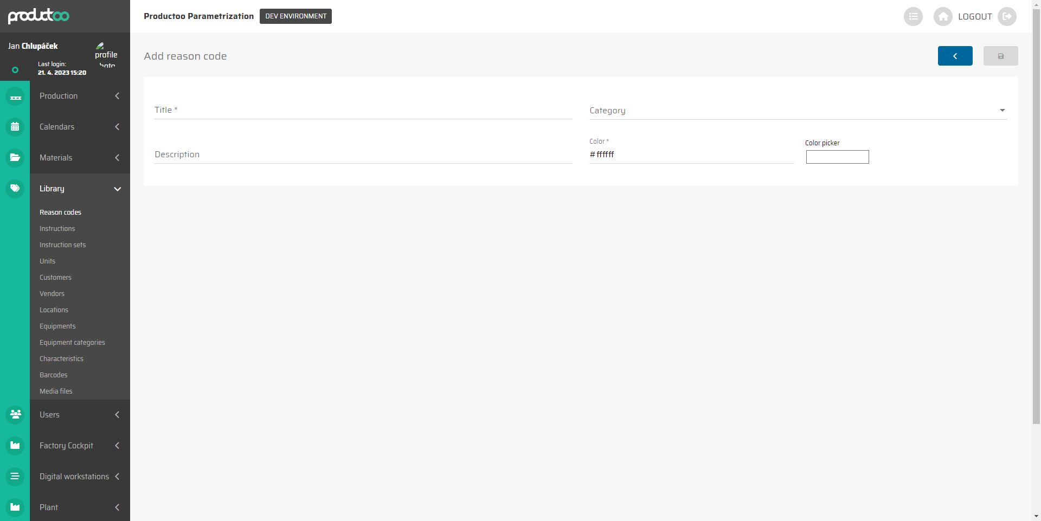Open the Color picker swatch
Viewport: 1041px width, 521px height.
click(x=837, y=157)
